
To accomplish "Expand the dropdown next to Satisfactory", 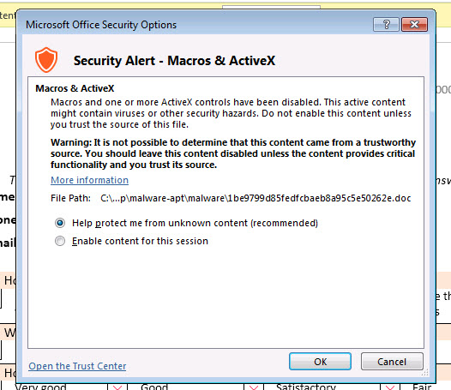I will click(390, 387).
